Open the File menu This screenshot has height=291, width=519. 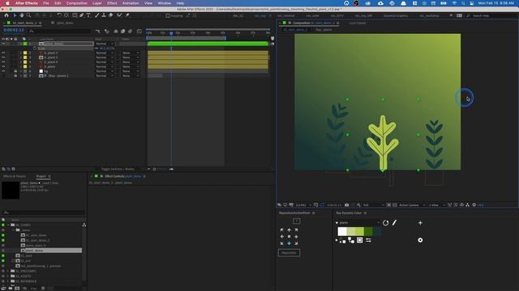(46, 3)
